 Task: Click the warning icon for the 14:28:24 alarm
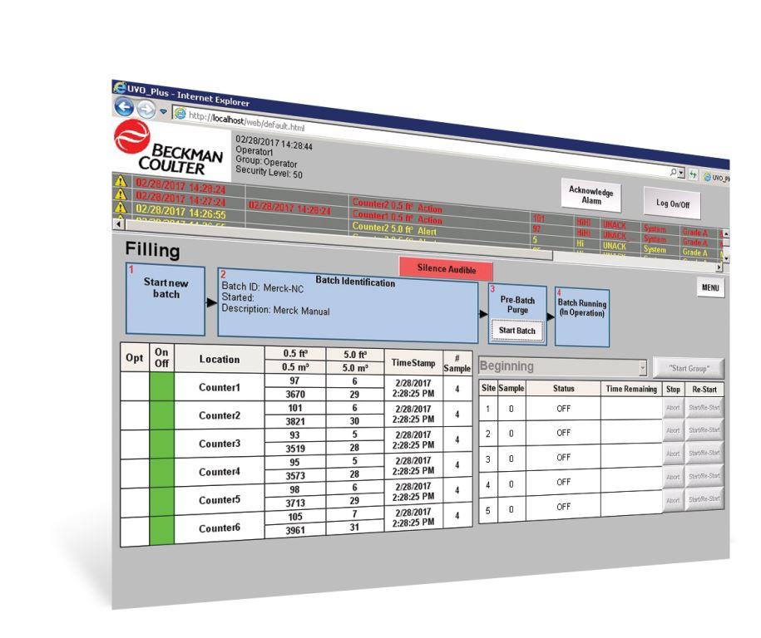(x=120, y=181)
